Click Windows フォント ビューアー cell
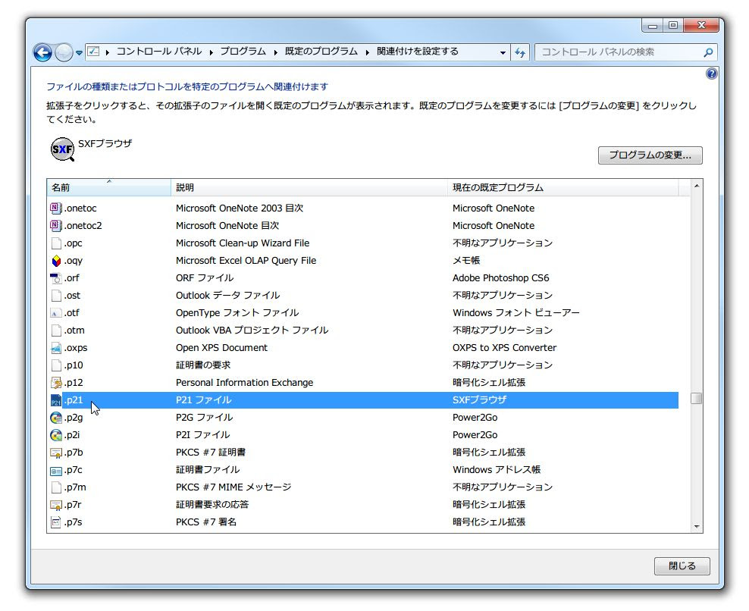The height and width of the screenshot is (611, 749). pos(516,313)
